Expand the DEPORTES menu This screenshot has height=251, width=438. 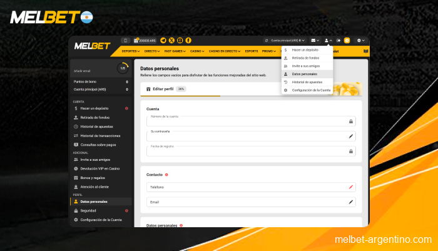point(131,51)
